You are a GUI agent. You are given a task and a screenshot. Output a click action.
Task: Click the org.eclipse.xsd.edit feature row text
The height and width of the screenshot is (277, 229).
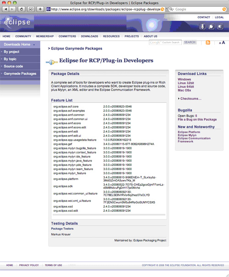65,210
